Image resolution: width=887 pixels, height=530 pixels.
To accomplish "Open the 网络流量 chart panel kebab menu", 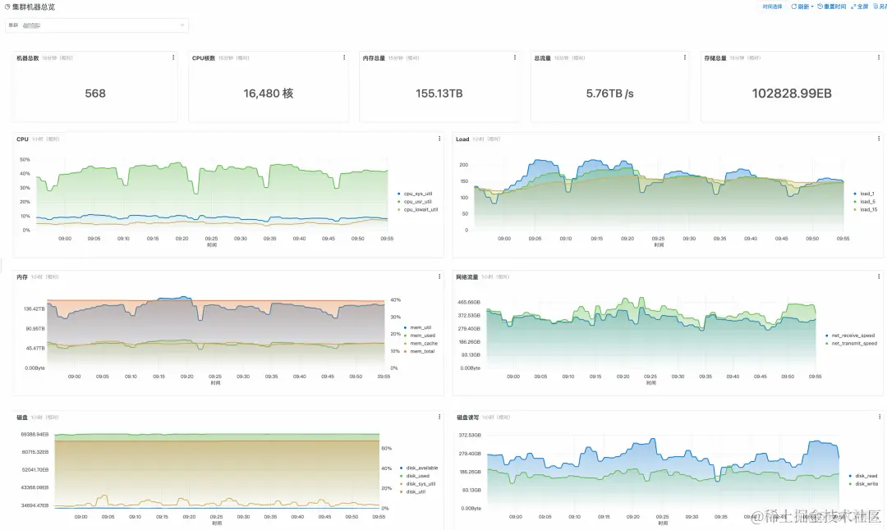I will 879,276.
